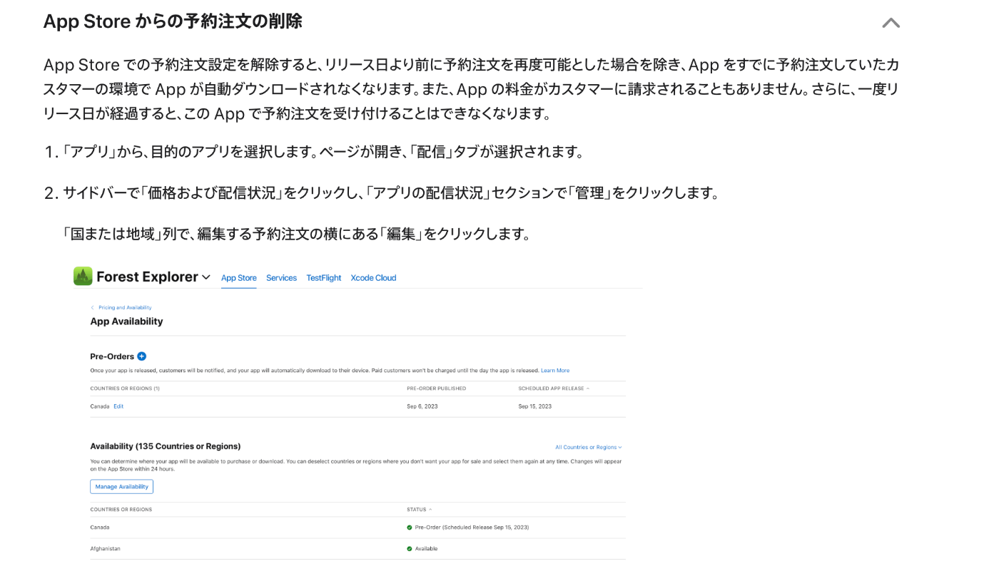The height and width of the screenshot is (561, 999).
Task: Click the App Store からの予約注文の削除 heading
Action: coord(173,21)
